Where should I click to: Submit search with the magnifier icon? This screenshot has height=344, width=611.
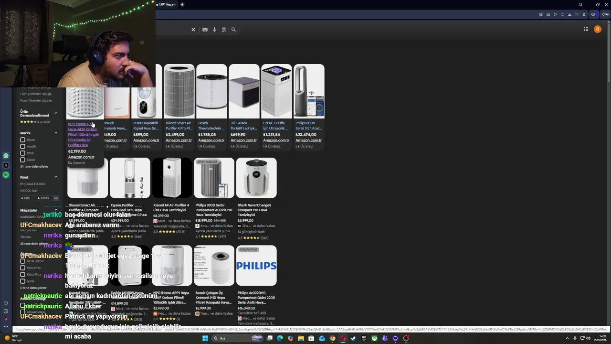tap(233, 30)
